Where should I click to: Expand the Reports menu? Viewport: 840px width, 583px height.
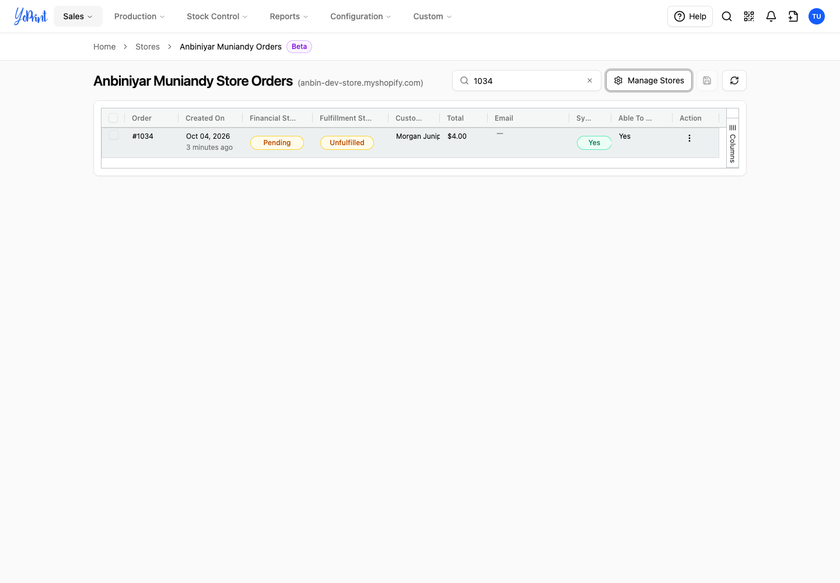[289, 16]
